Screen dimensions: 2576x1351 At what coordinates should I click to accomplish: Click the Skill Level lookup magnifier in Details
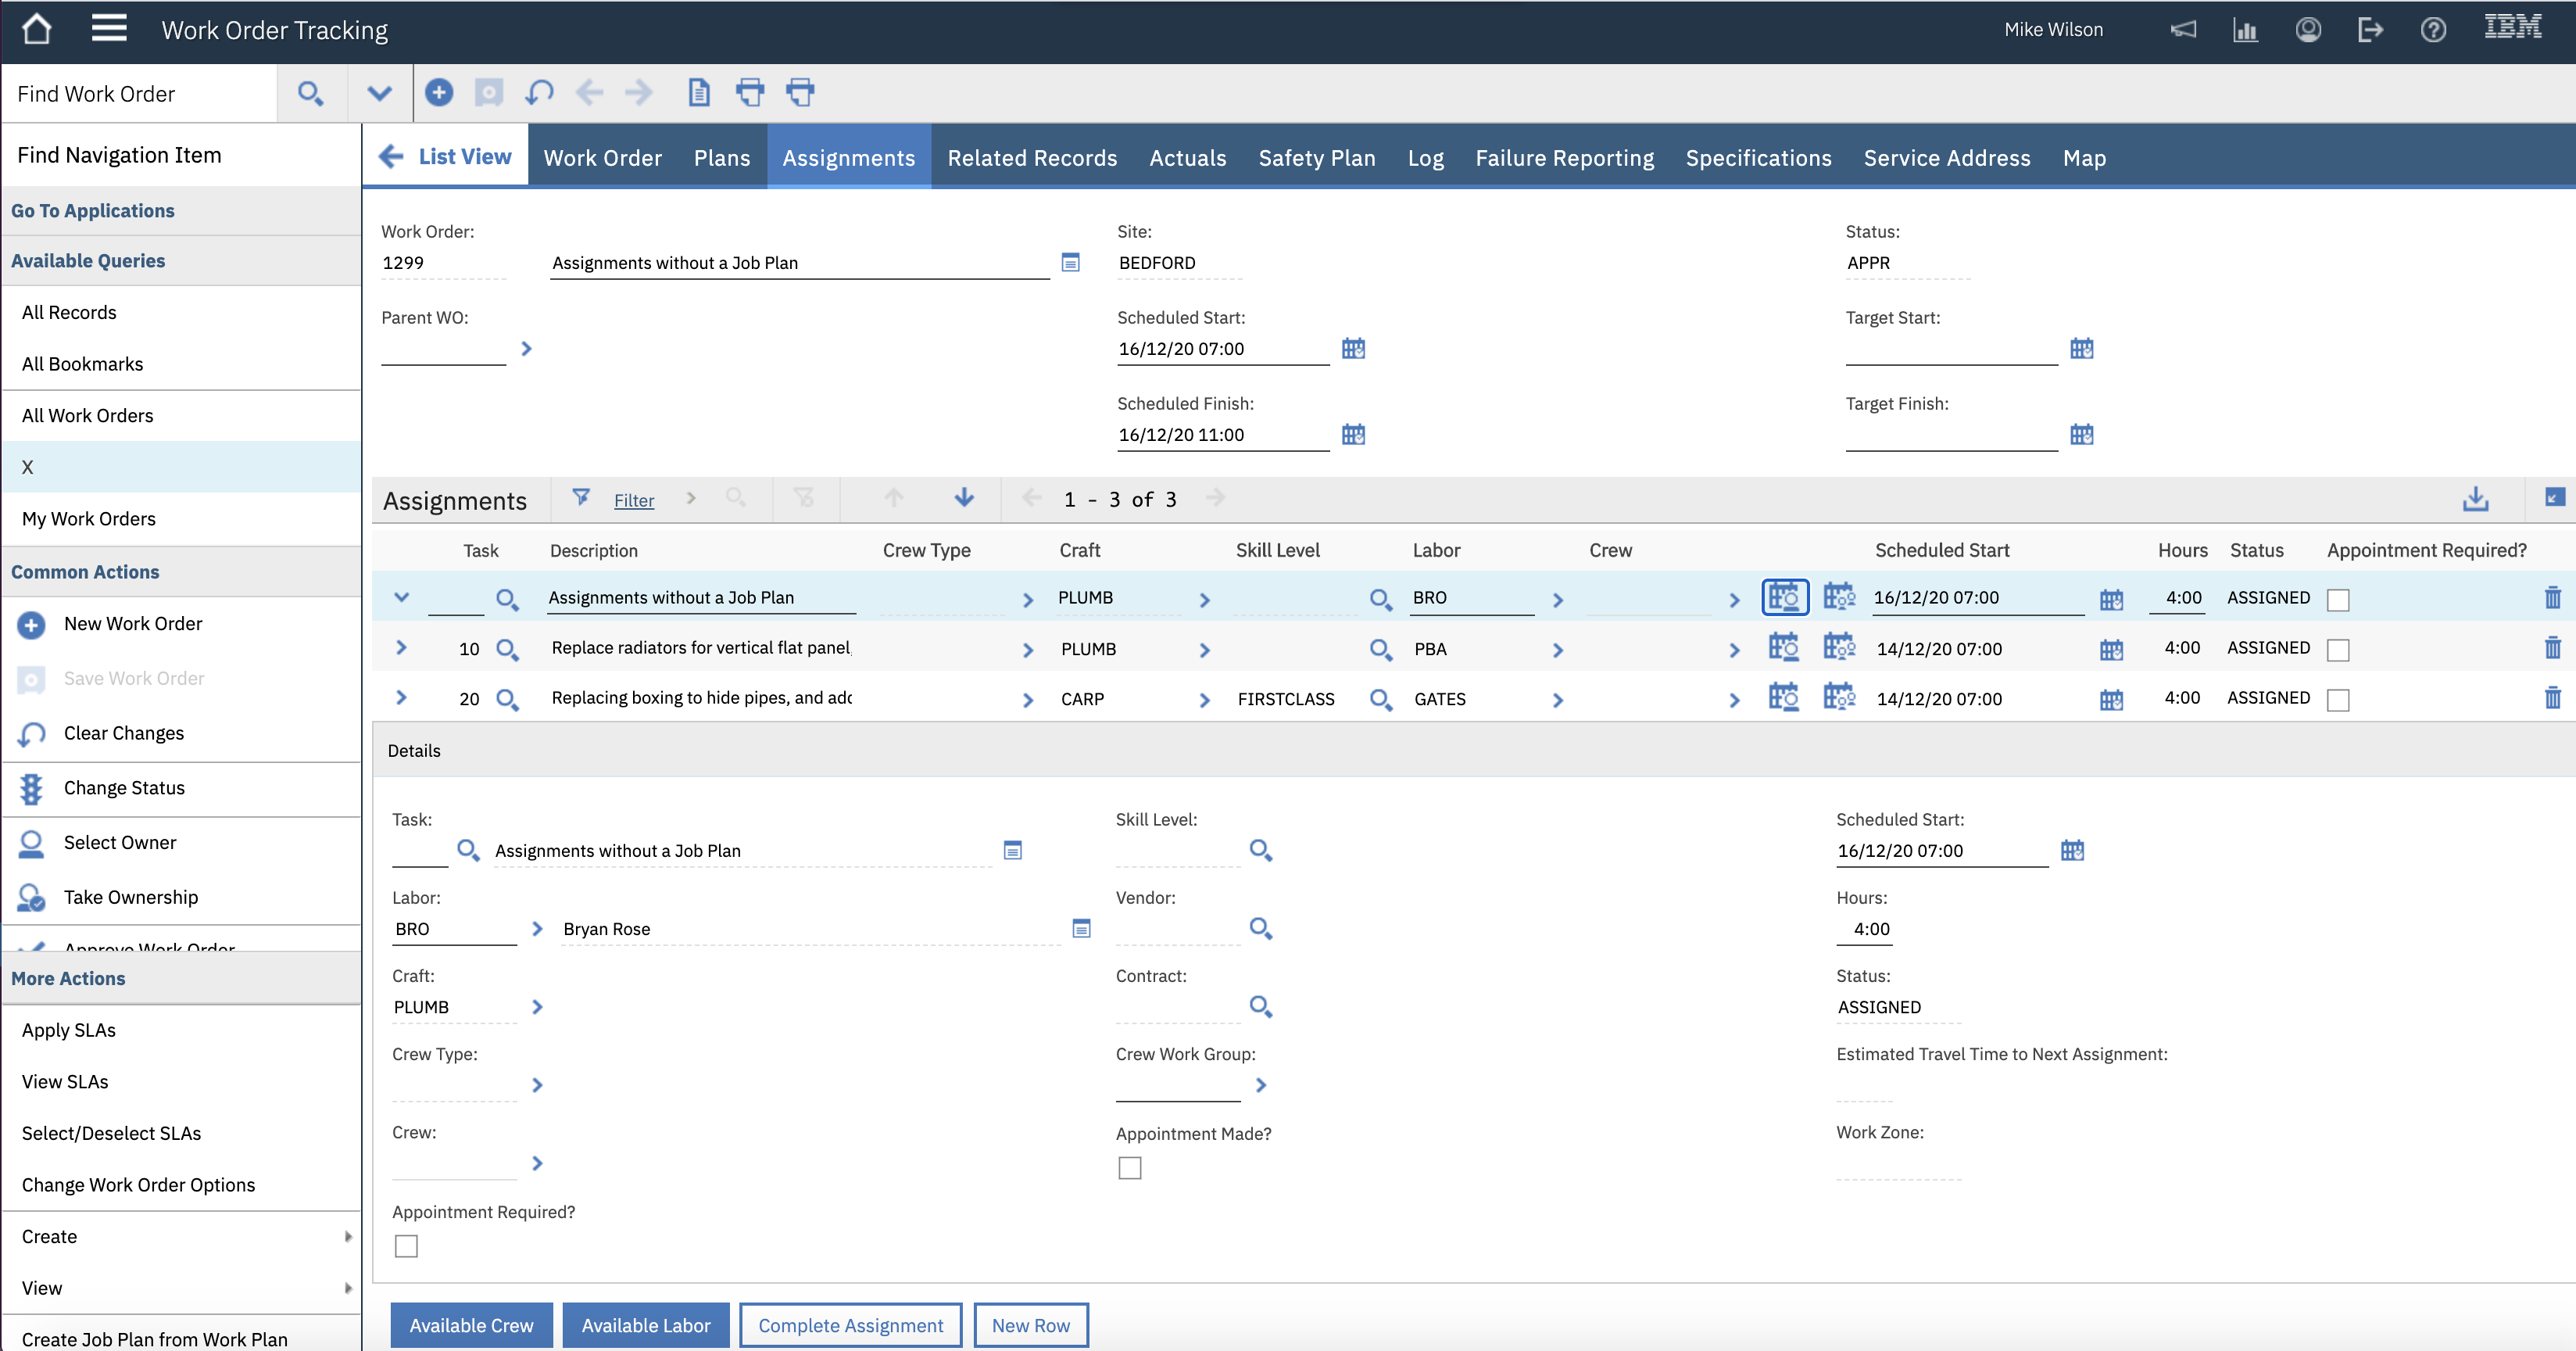1260,850
